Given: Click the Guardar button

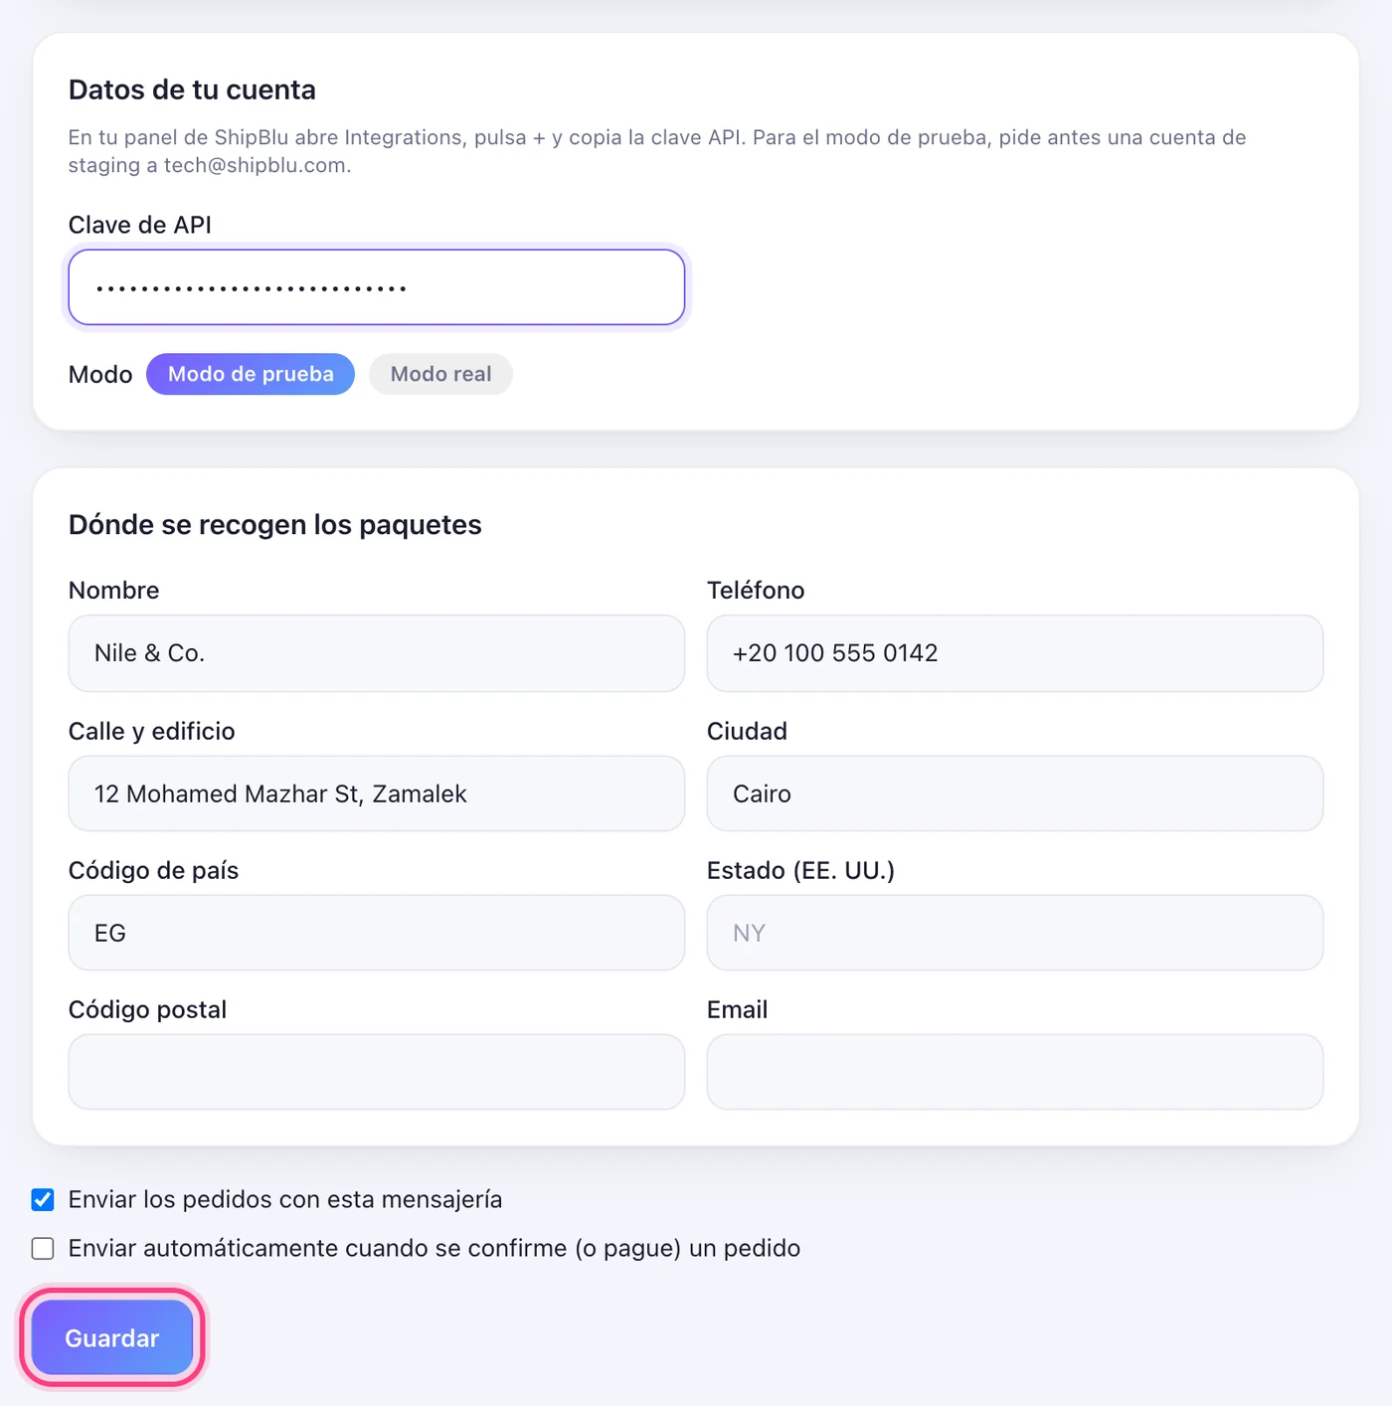Looking at the screenshot, I should (112, 1337).
